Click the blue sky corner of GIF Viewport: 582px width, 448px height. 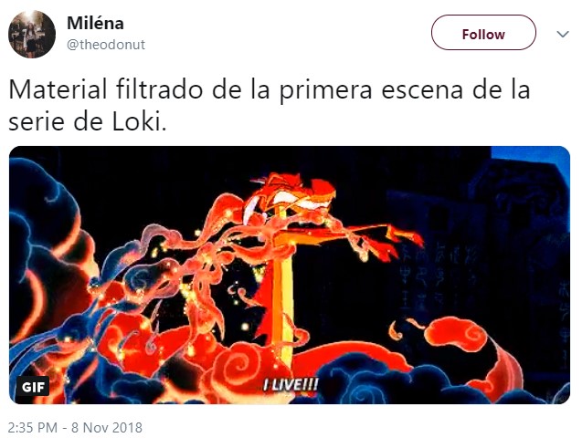(531, 158)
